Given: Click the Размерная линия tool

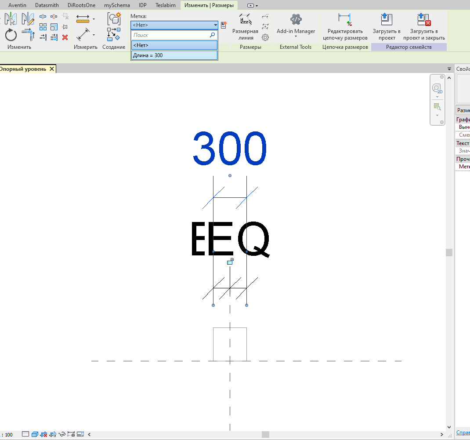Looking at the screenshot, I should click(x=245, y=27).
